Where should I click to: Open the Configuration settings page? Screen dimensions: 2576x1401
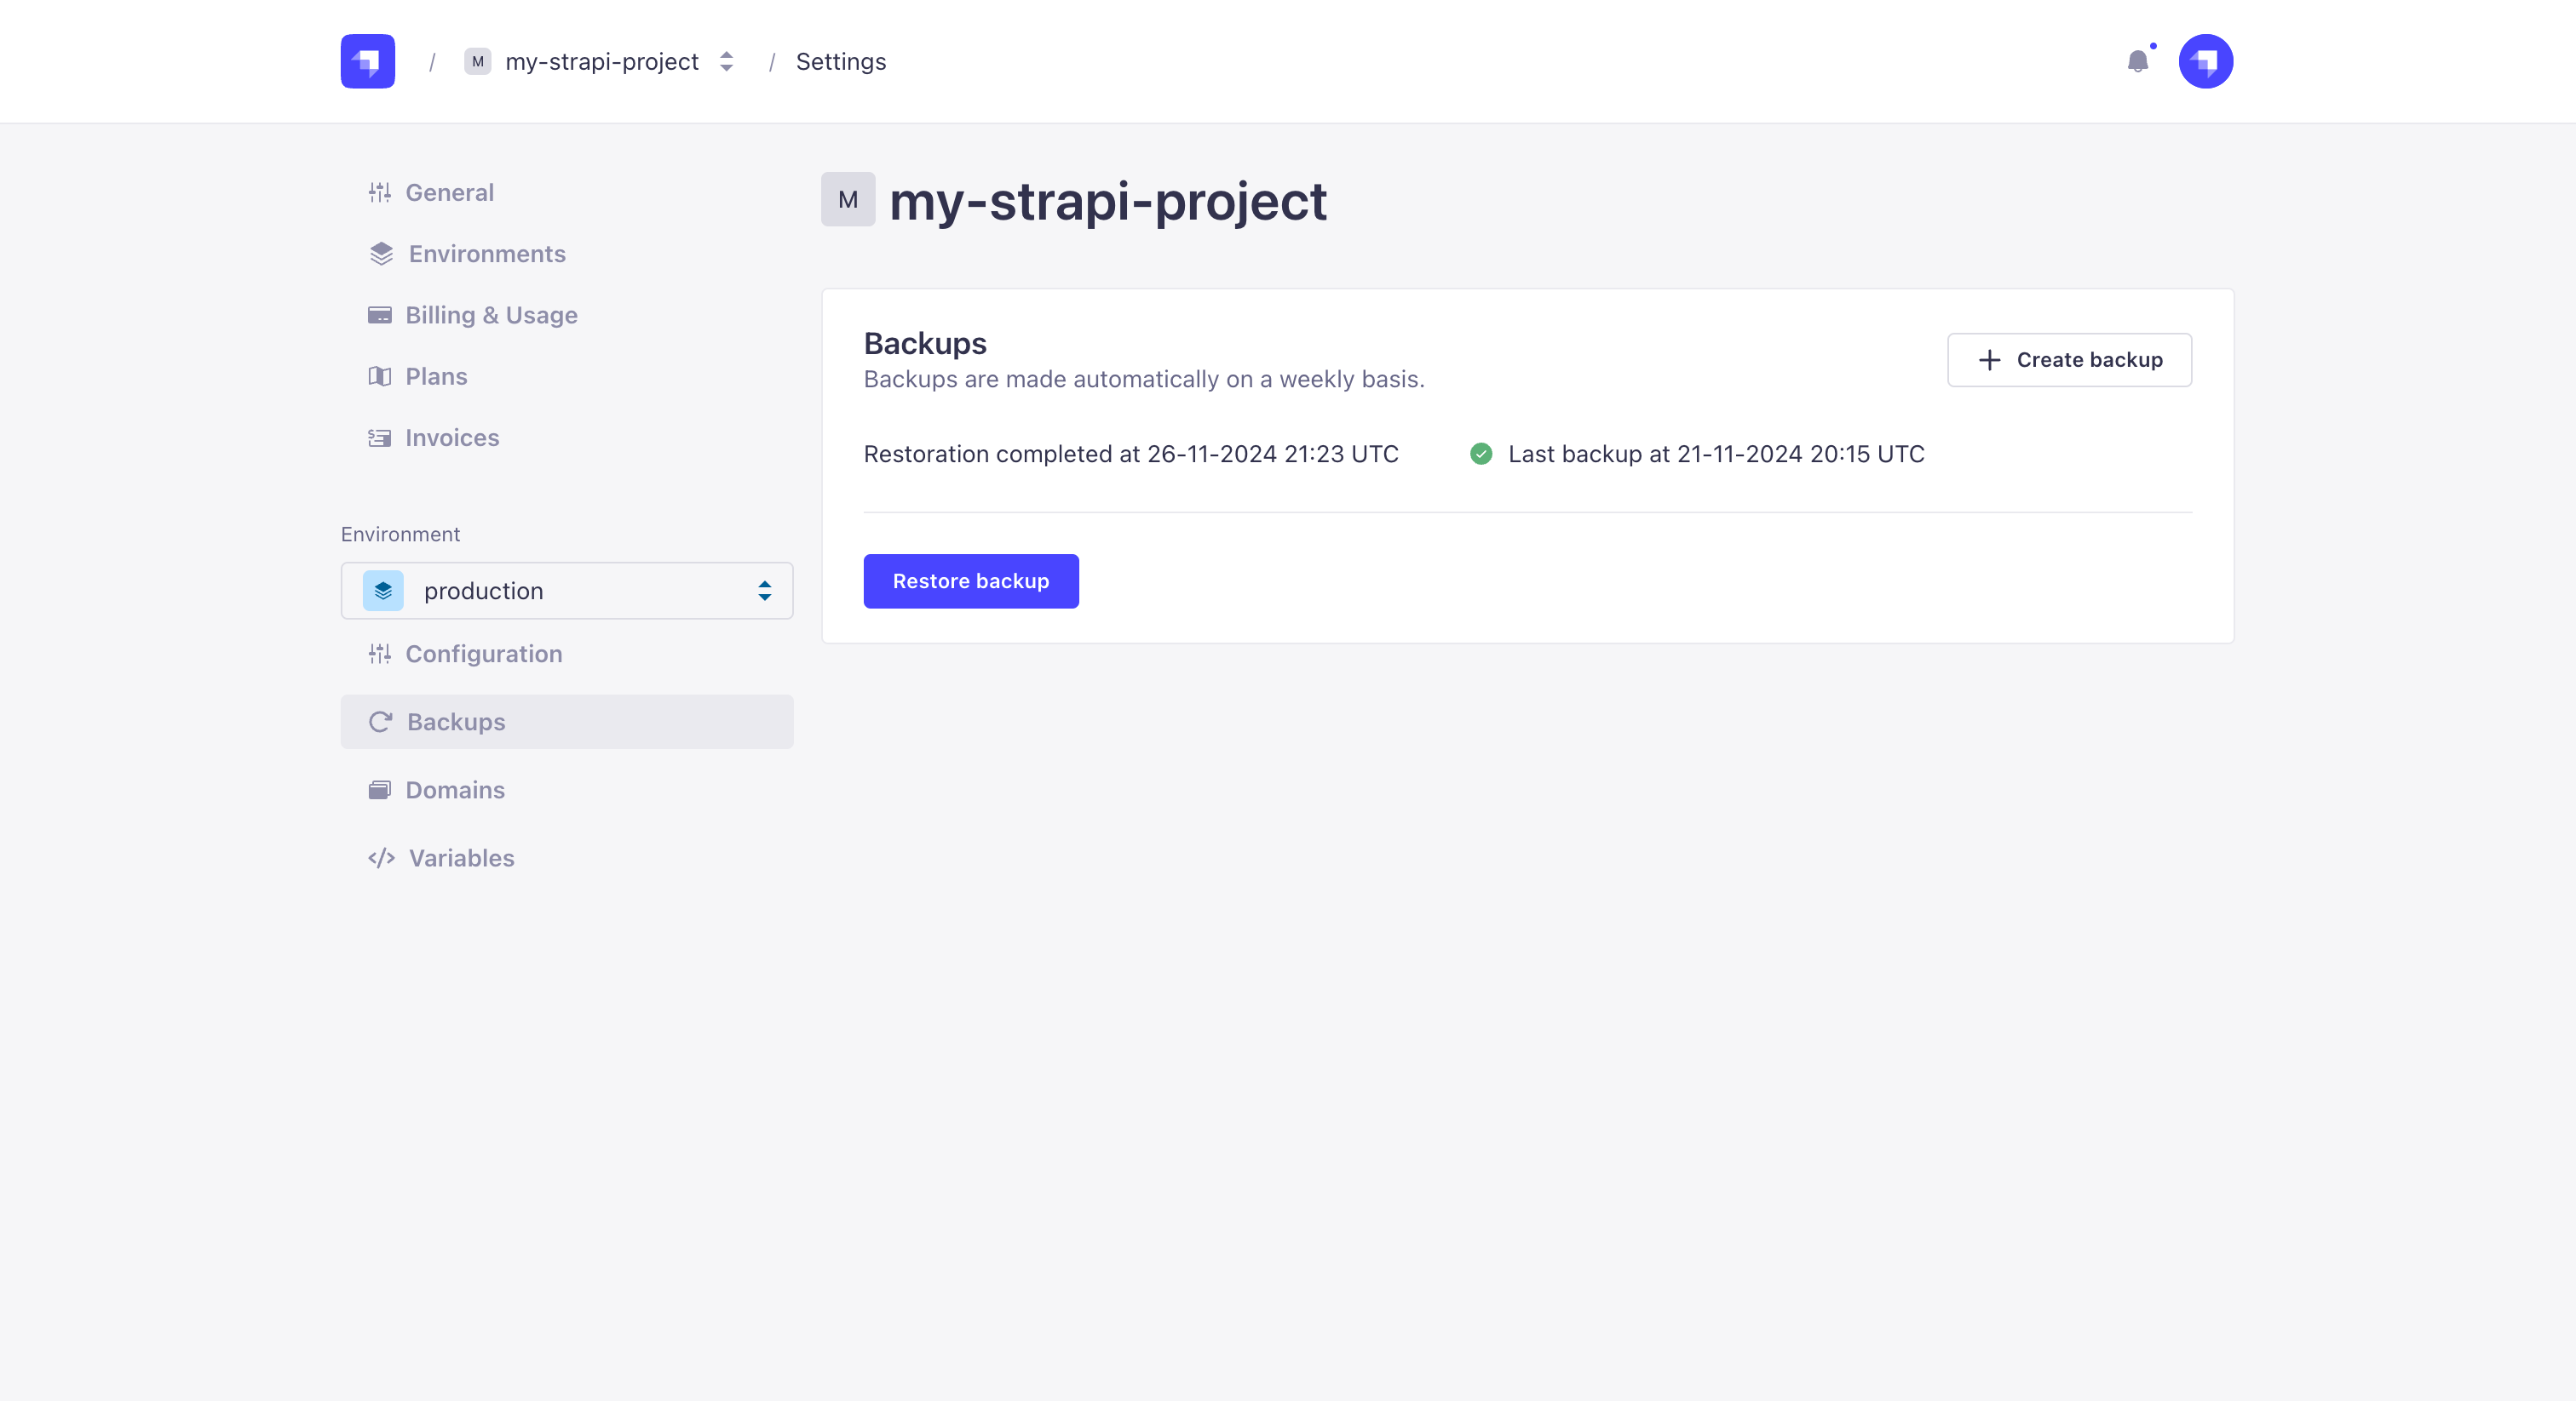[483, 654]
